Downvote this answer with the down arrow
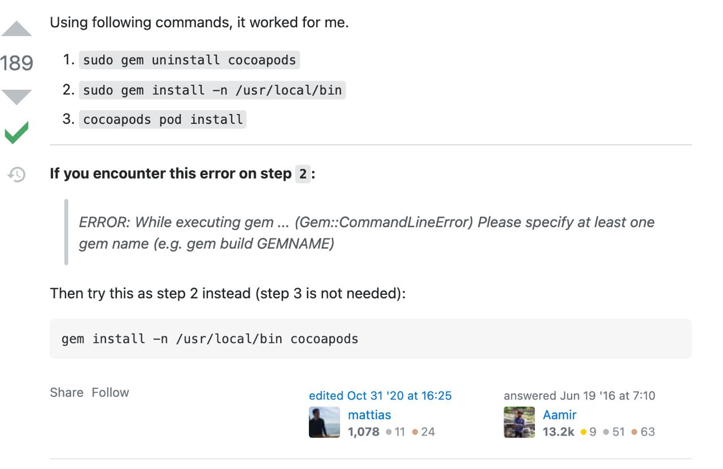 [16, 97]
